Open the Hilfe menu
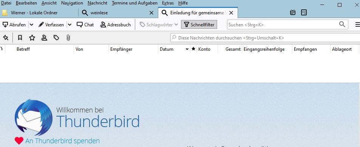 point(183,3)
